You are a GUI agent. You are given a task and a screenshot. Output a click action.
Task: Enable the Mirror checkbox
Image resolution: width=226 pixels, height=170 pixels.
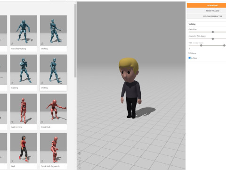[189, 53]
